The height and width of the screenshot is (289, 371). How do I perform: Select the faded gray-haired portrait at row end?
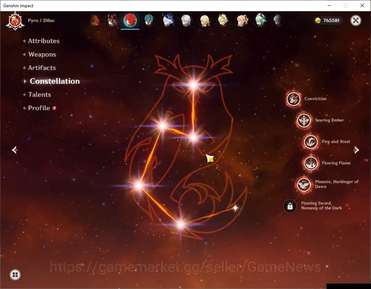tap(277, 20)
